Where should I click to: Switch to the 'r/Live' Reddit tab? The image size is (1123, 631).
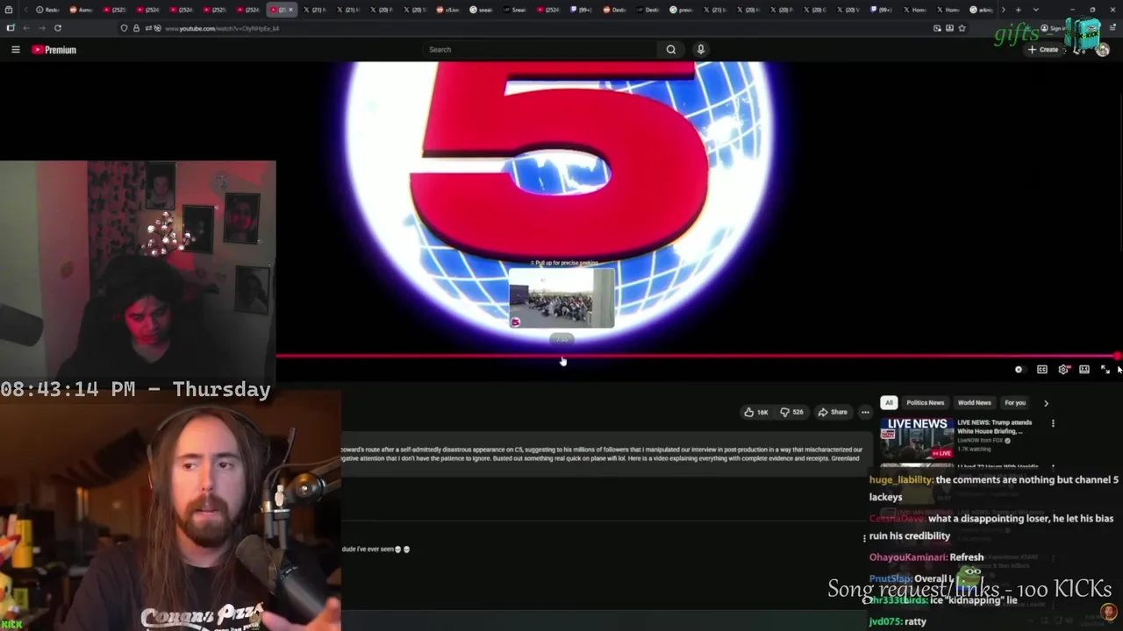point(447,10)
